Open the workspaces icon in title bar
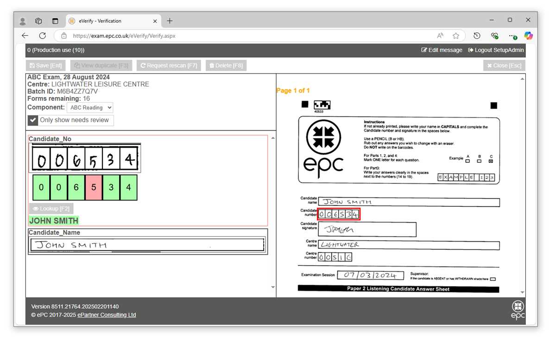Image resolution: width=556 pixels, height=337 pixels. 39,21
